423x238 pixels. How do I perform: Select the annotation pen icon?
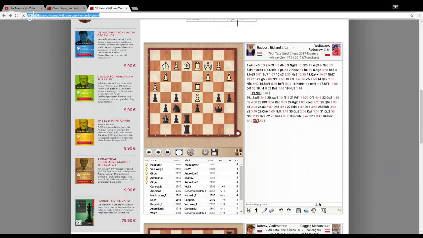coord(264,210)
